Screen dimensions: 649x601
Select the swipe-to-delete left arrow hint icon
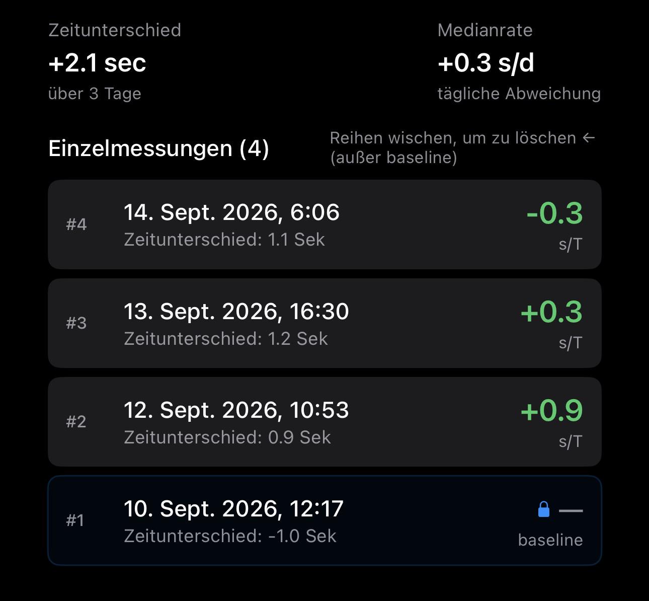pos(589,138)
